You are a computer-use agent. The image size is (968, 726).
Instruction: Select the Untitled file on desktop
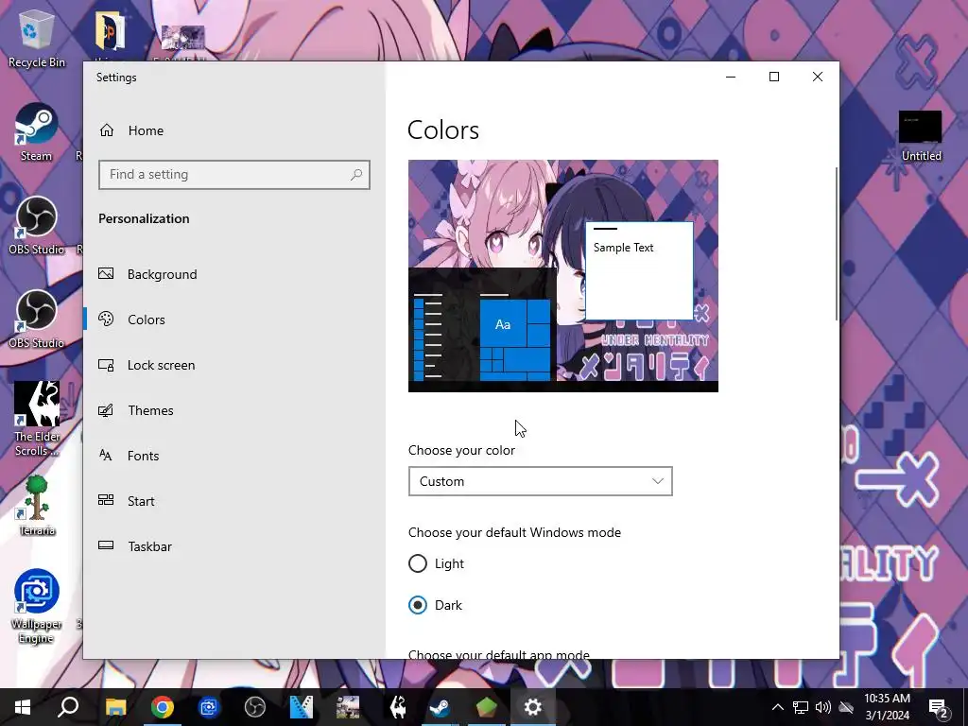pyautogui.click(x=921, y=137)
